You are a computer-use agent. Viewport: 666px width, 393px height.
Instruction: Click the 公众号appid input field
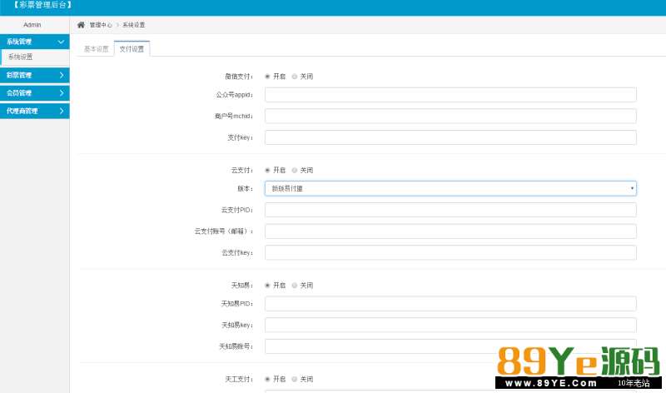coord(450,95)
